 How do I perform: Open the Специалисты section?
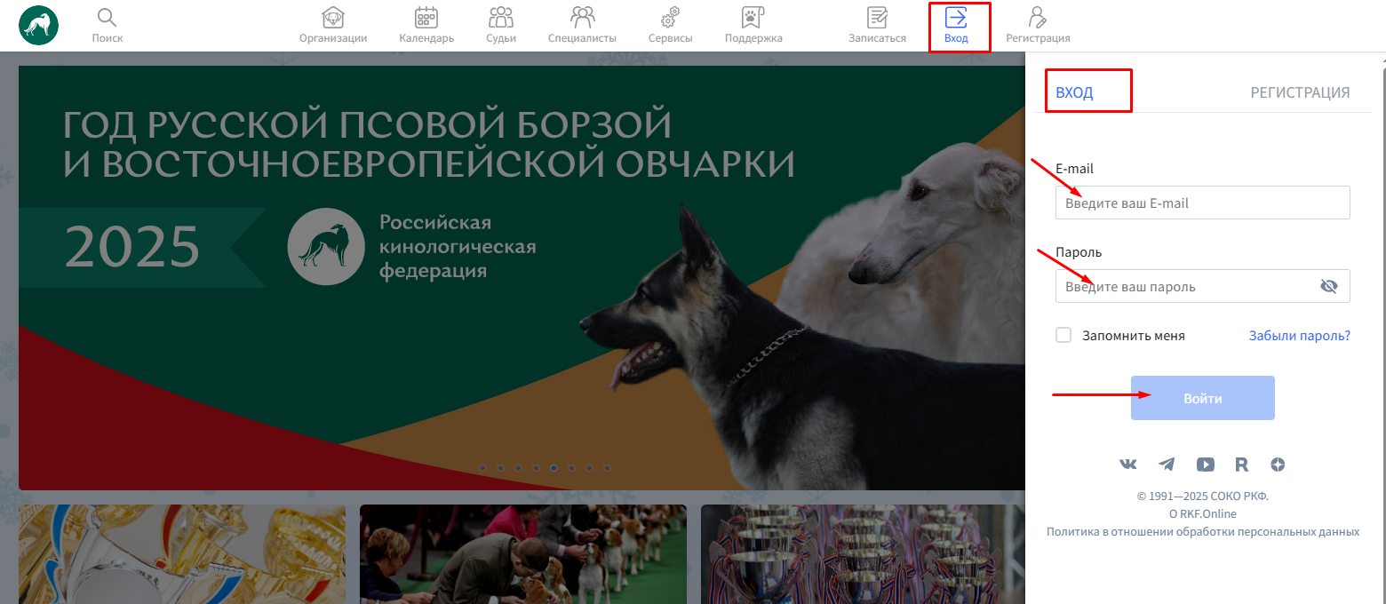point(582,18)
